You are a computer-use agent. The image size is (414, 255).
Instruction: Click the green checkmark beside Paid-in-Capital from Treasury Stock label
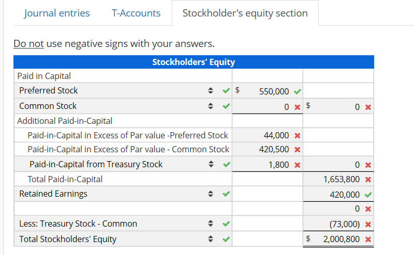tap(226, 164)
